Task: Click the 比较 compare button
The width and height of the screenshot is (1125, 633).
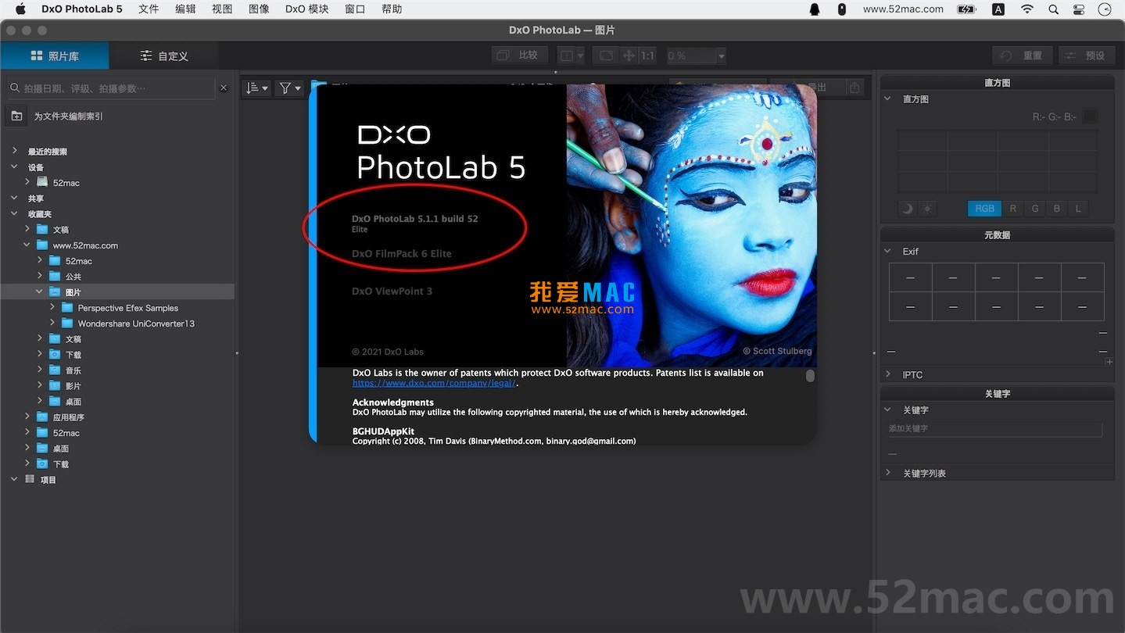Action: tap(520, 55)
